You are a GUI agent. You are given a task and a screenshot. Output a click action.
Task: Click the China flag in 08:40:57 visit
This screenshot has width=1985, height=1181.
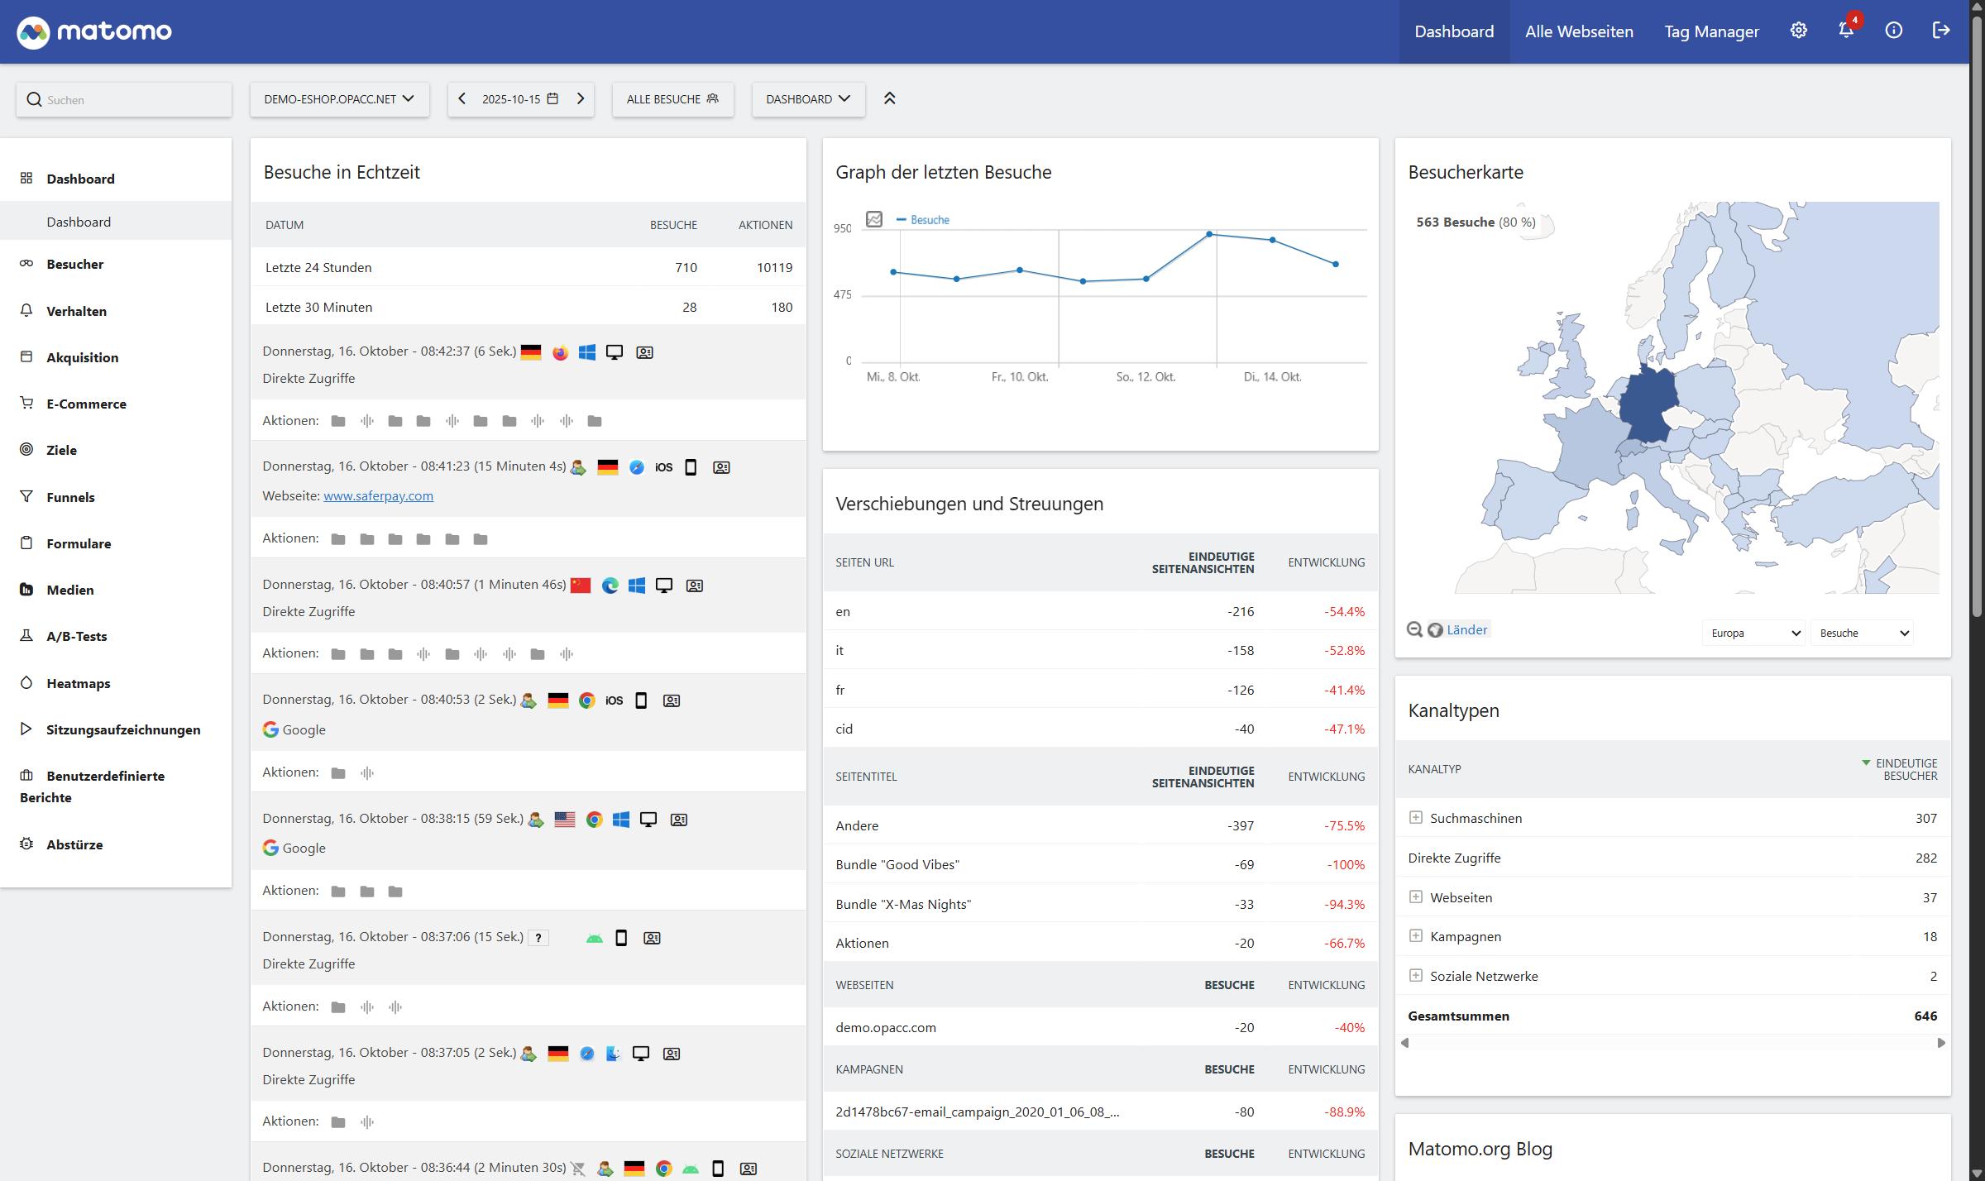[581, 586]
